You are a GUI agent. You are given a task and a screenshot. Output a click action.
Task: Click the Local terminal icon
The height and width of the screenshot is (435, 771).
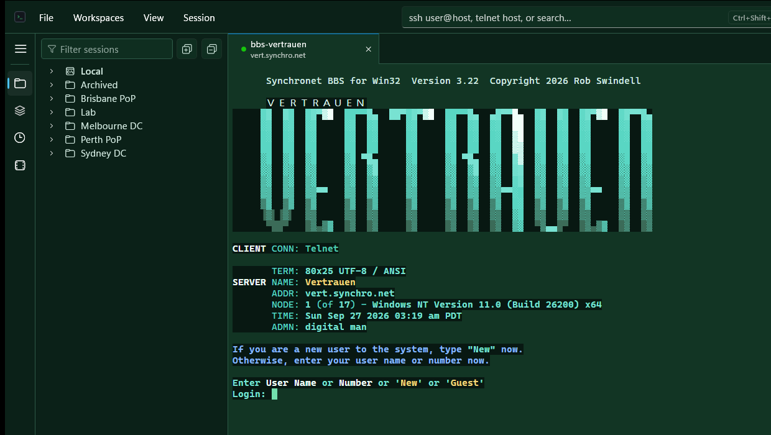[x=70, y=71]
